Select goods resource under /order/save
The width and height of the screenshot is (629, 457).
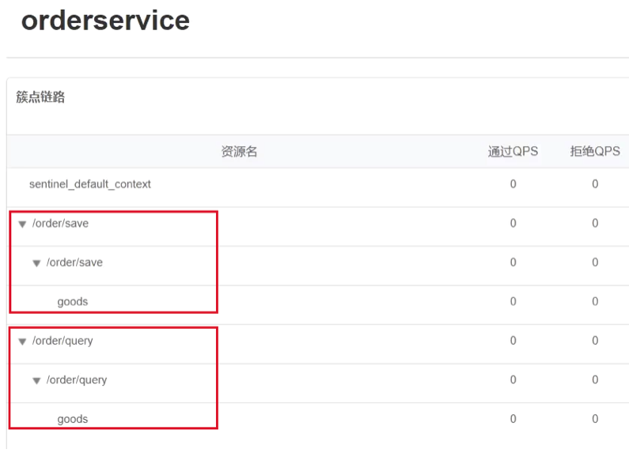click(x=73, y=302)
